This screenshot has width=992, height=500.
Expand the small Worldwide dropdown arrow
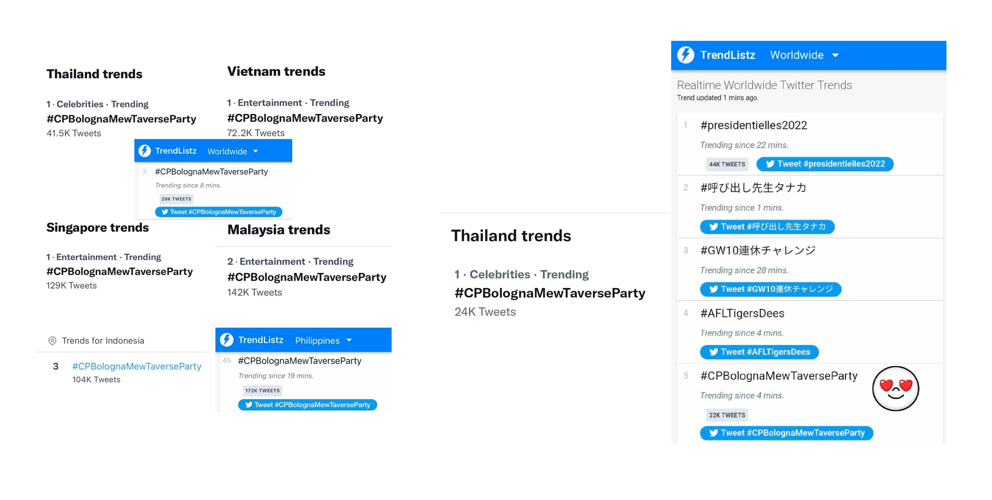[x=256, y=151]
